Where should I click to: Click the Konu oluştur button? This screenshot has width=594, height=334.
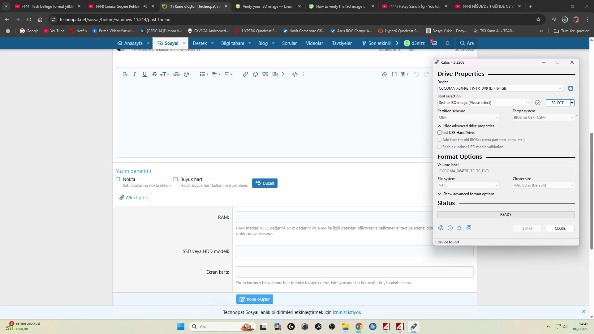coord(254,299)
